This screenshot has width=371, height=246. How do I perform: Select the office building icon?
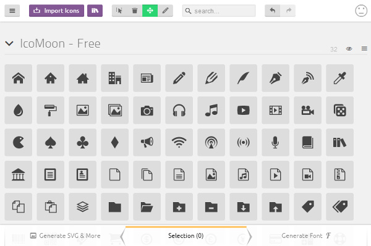tap(115, 78)
